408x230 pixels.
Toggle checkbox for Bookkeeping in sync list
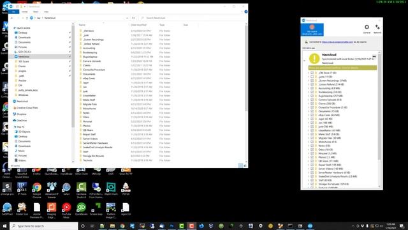312,92
